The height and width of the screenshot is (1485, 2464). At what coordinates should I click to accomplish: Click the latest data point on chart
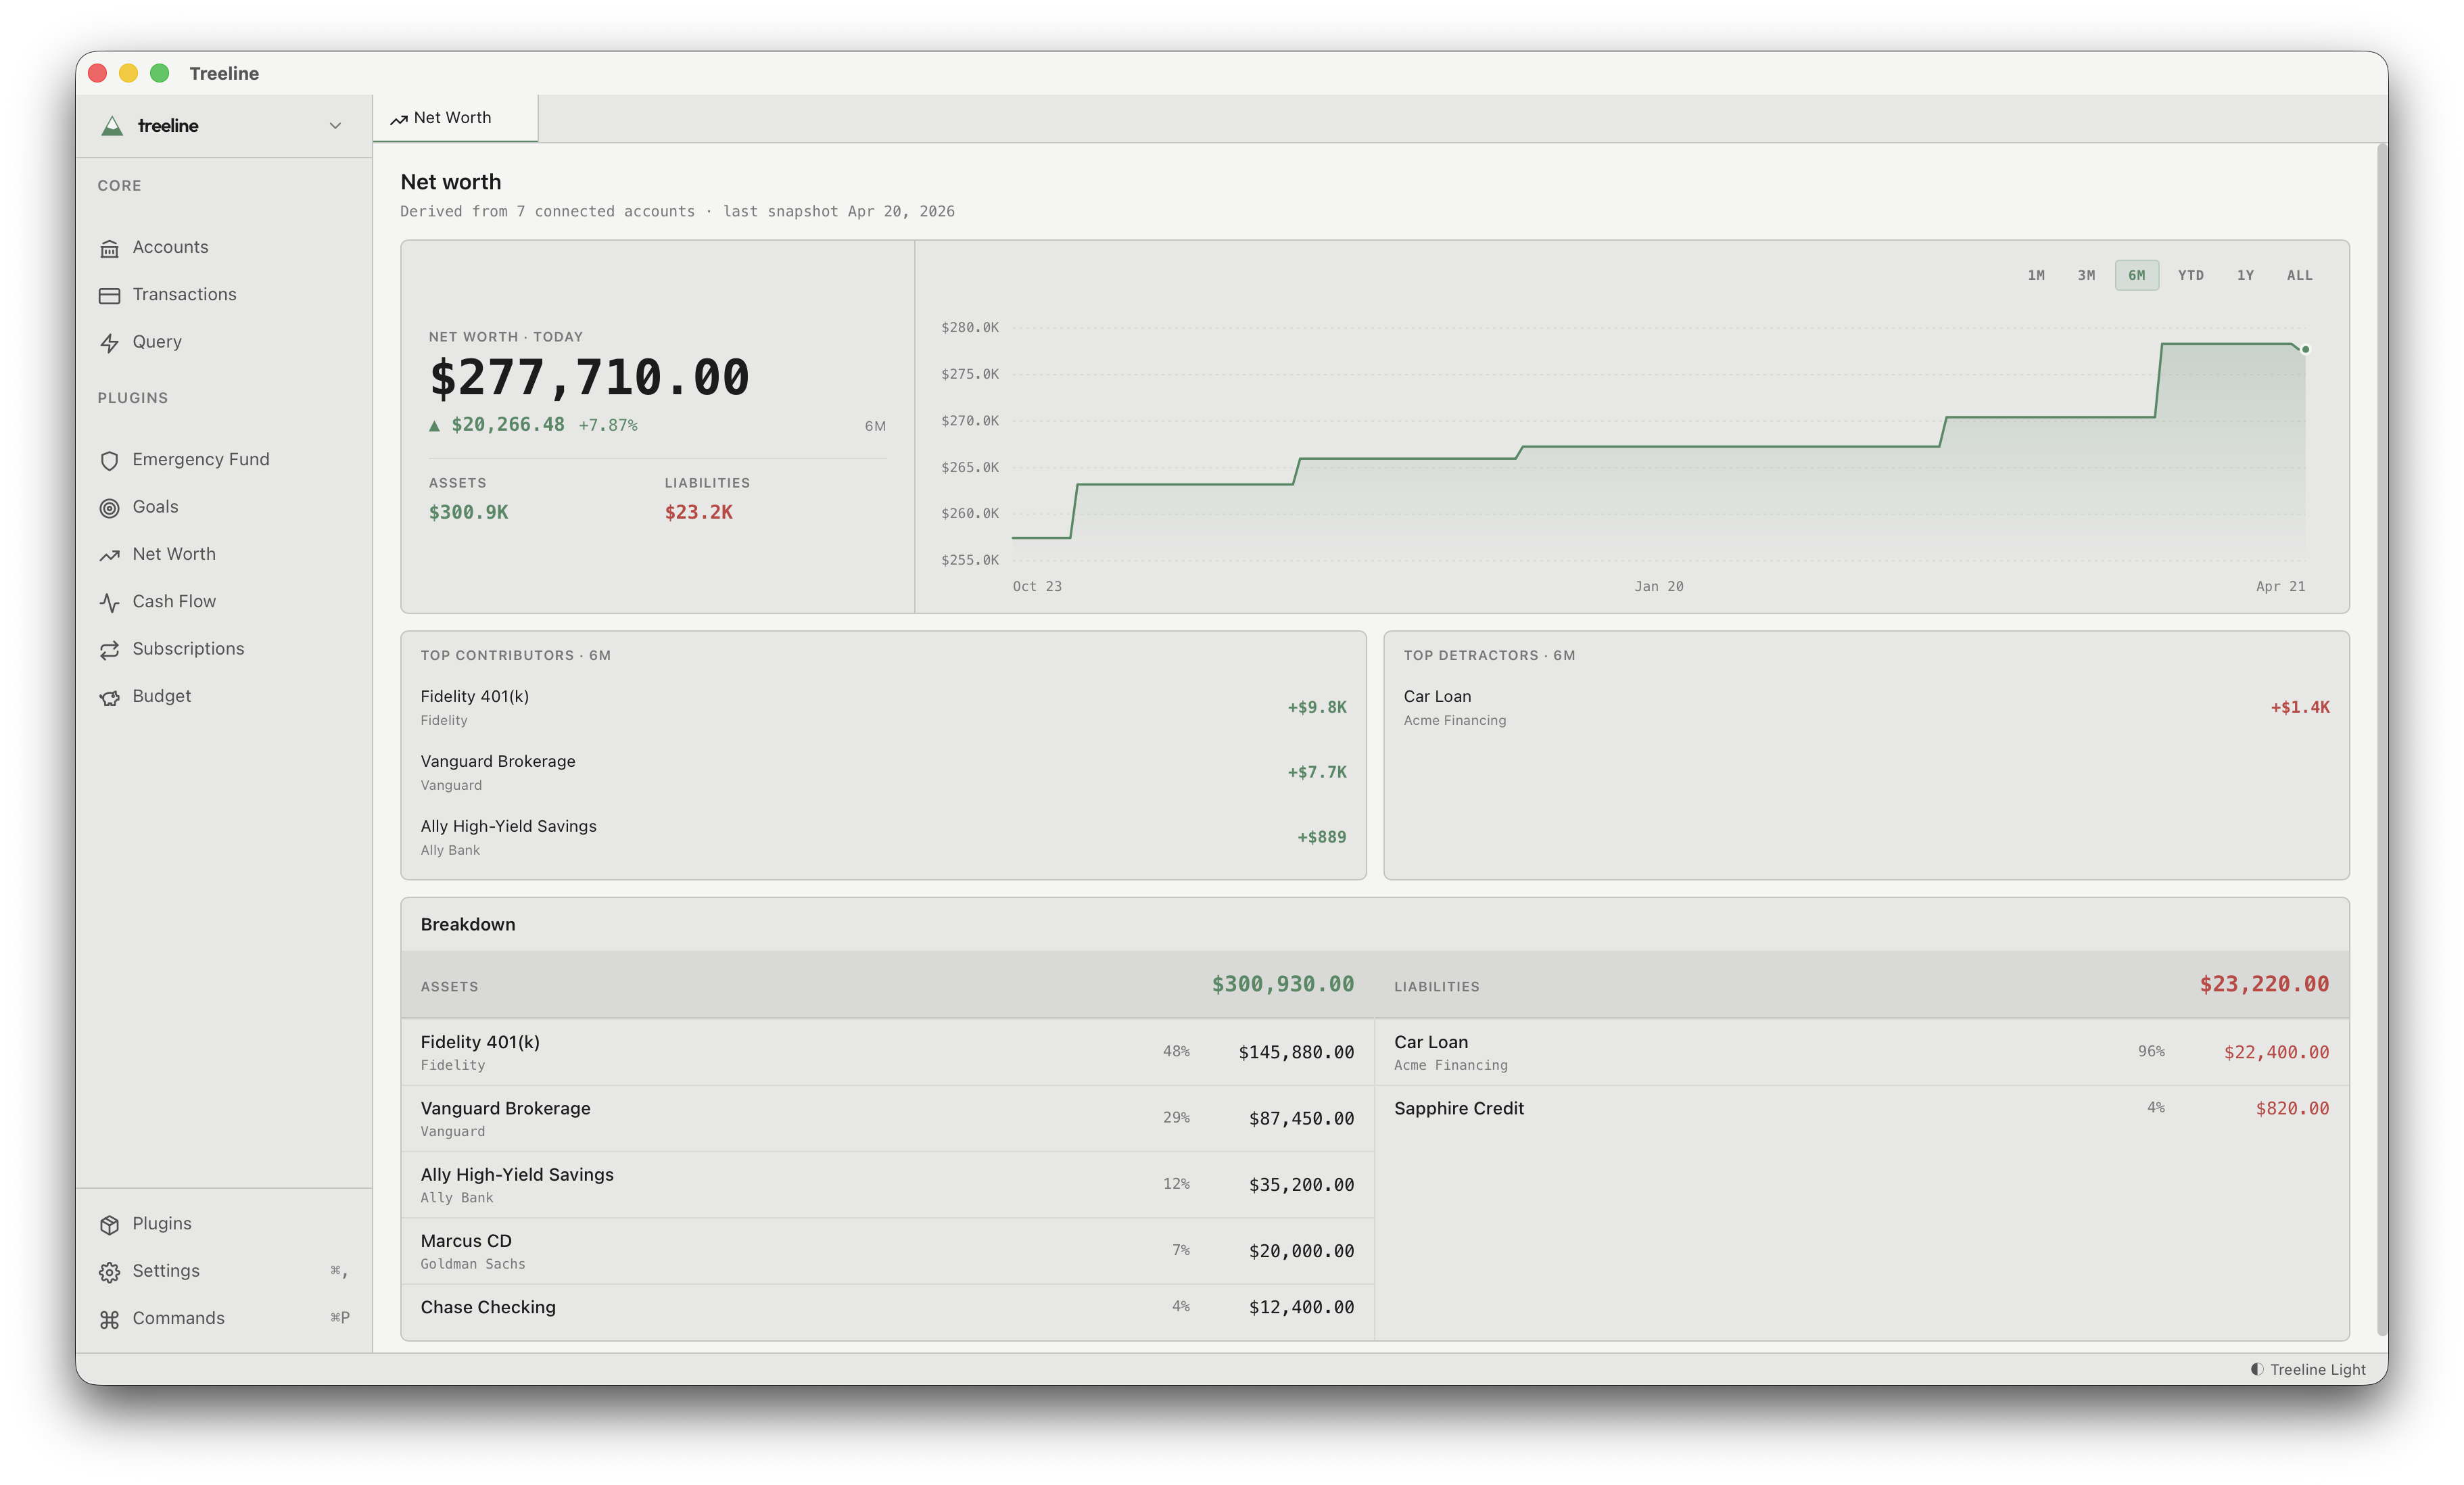(2305, 350)
